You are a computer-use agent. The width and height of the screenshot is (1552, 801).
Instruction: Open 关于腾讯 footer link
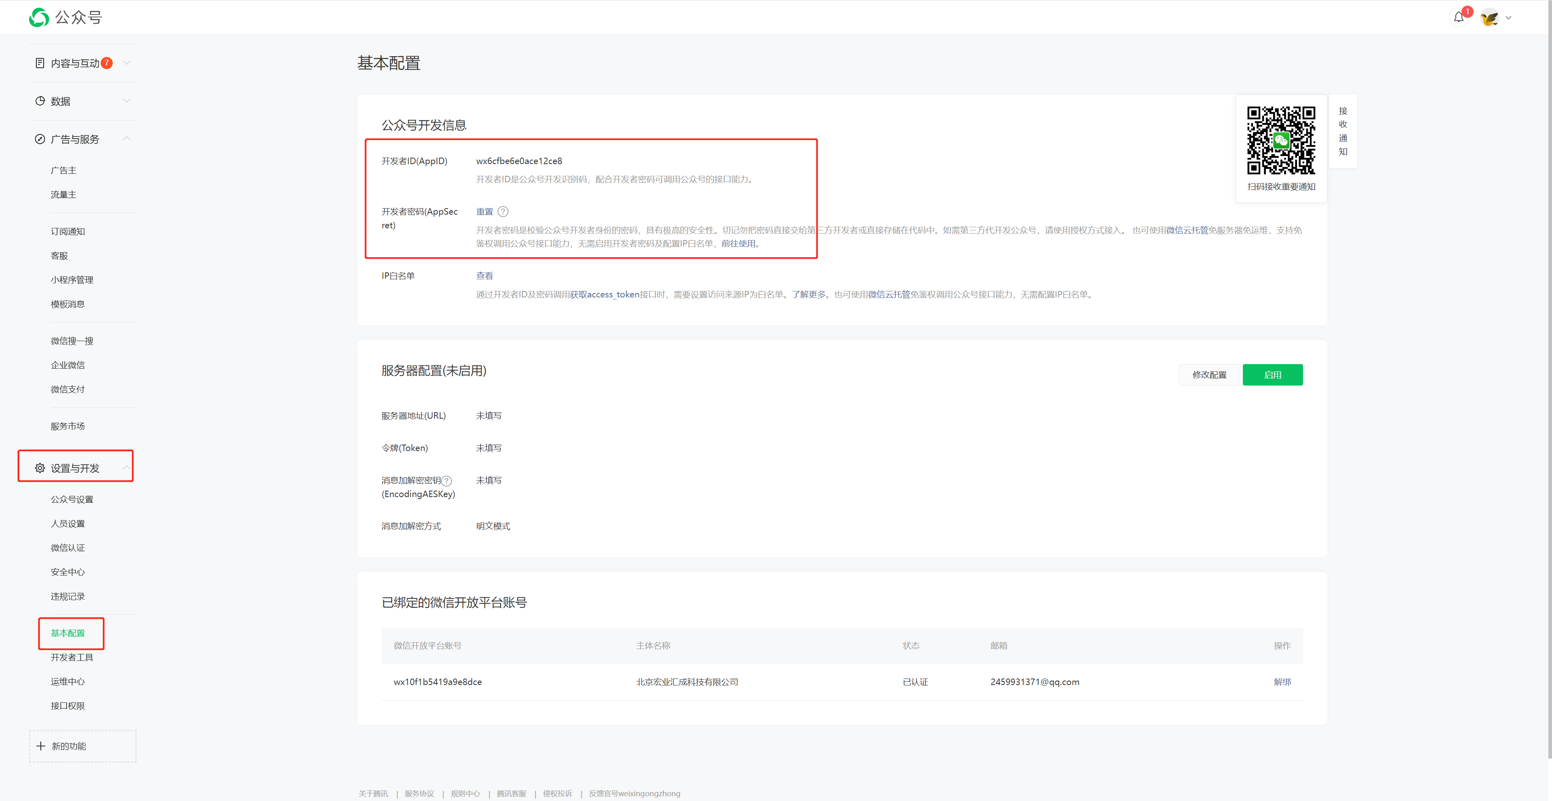coord(373,793)
